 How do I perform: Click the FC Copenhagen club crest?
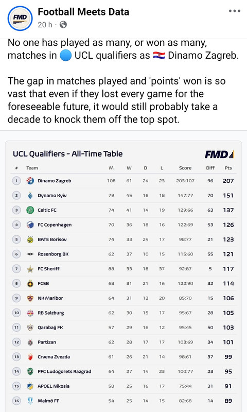(30, 225)
